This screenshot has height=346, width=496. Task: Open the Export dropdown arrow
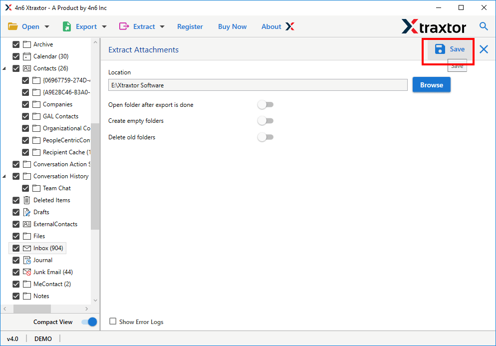(104, 27)
